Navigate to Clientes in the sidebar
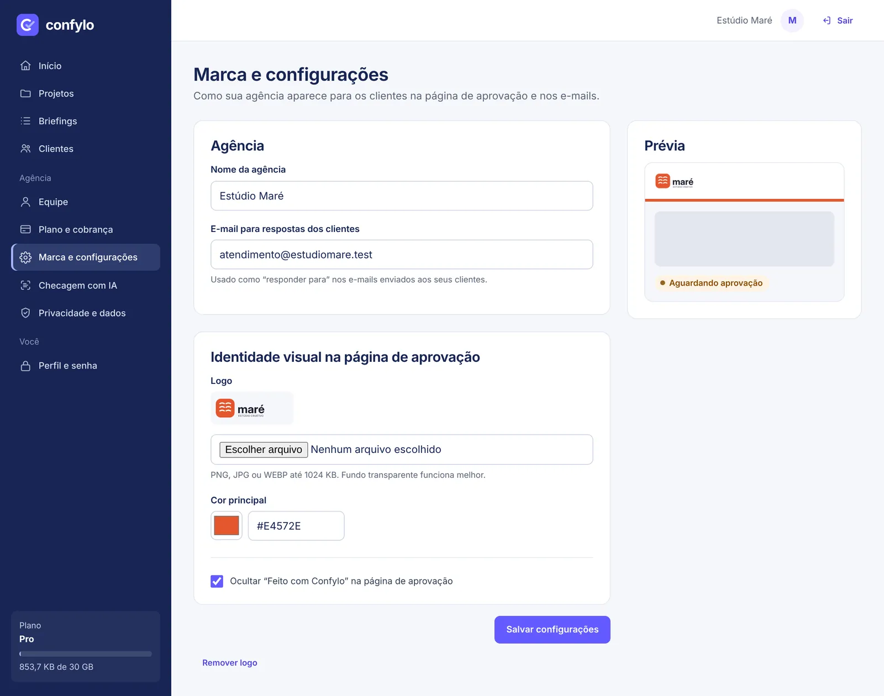Viewport: 884px width, 696px height. coord(86,149)
